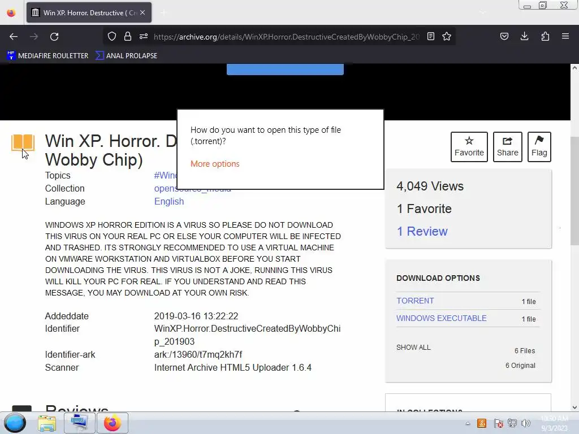This screenshot has height=434, width=579.
Task: Open site permissions icon in address bar
Action: [x=144, y=36]
